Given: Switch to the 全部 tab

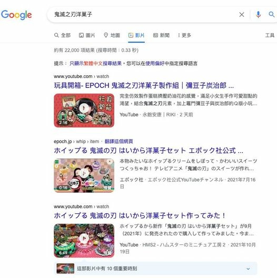Looking at the screenshot, I should (x=62, y=35).
